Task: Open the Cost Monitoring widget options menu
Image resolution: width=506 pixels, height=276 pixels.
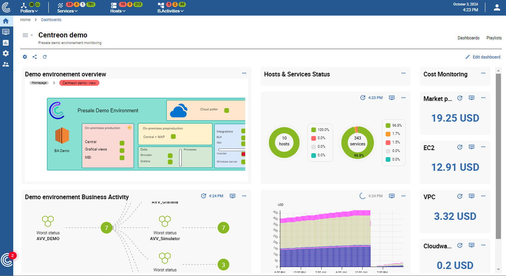Action: point(483,73)
